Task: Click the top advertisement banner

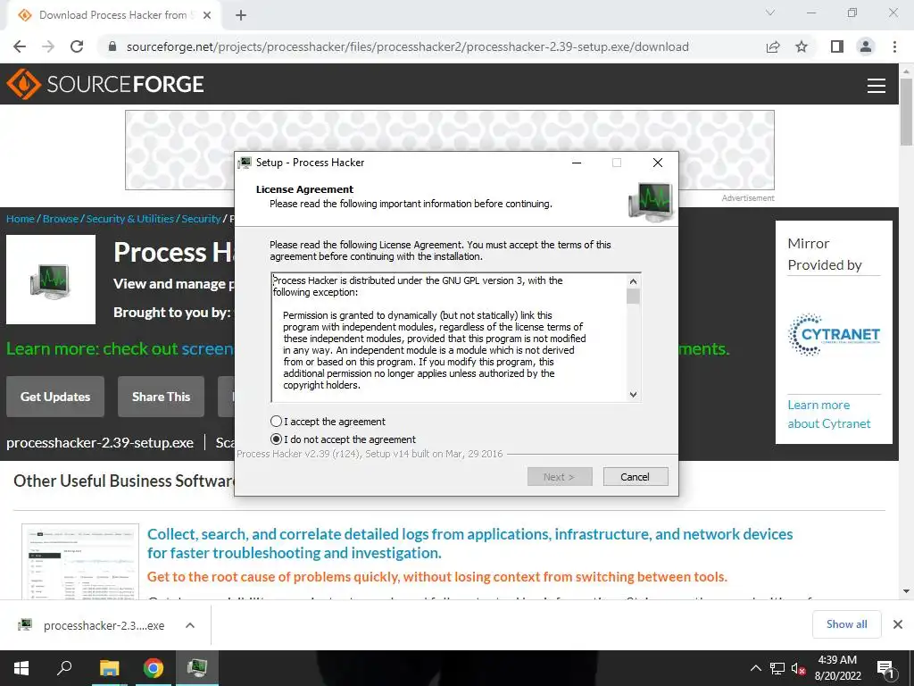Action: (x=450, y=150)
